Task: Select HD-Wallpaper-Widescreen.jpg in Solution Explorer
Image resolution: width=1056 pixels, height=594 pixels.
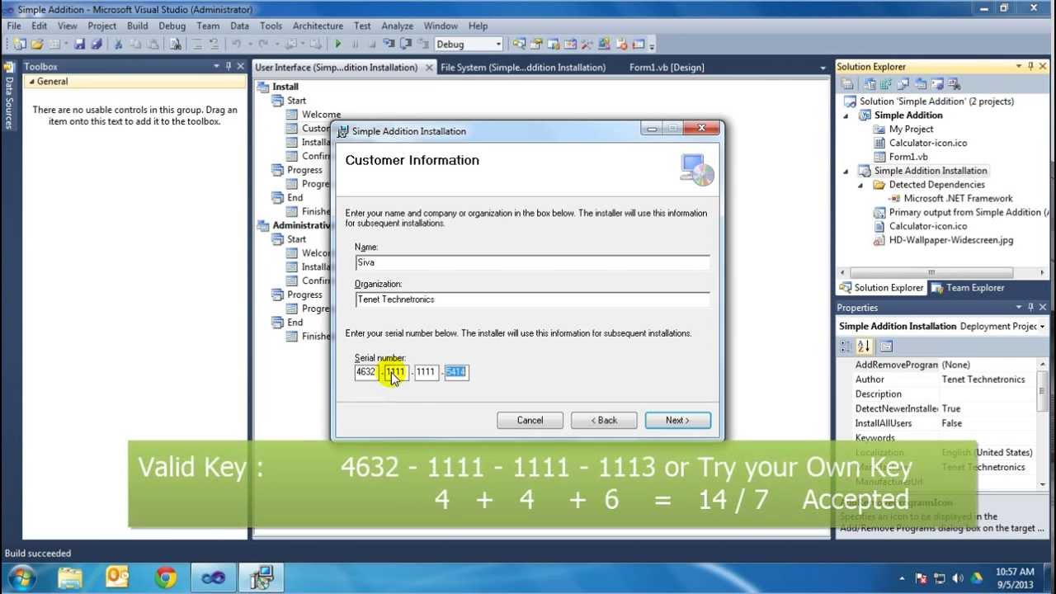Action: tap(951, 240)
